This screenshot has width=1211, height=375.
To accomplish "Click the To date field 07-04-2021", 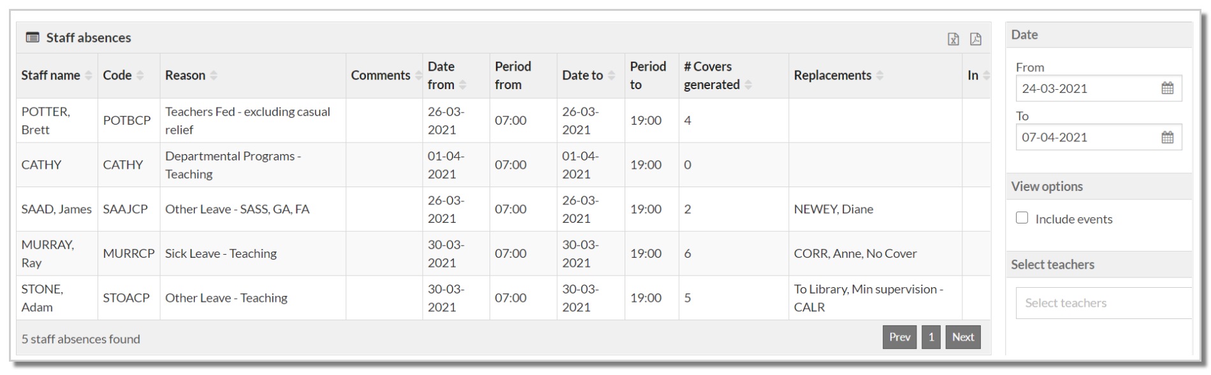I will click(1087, 138).
